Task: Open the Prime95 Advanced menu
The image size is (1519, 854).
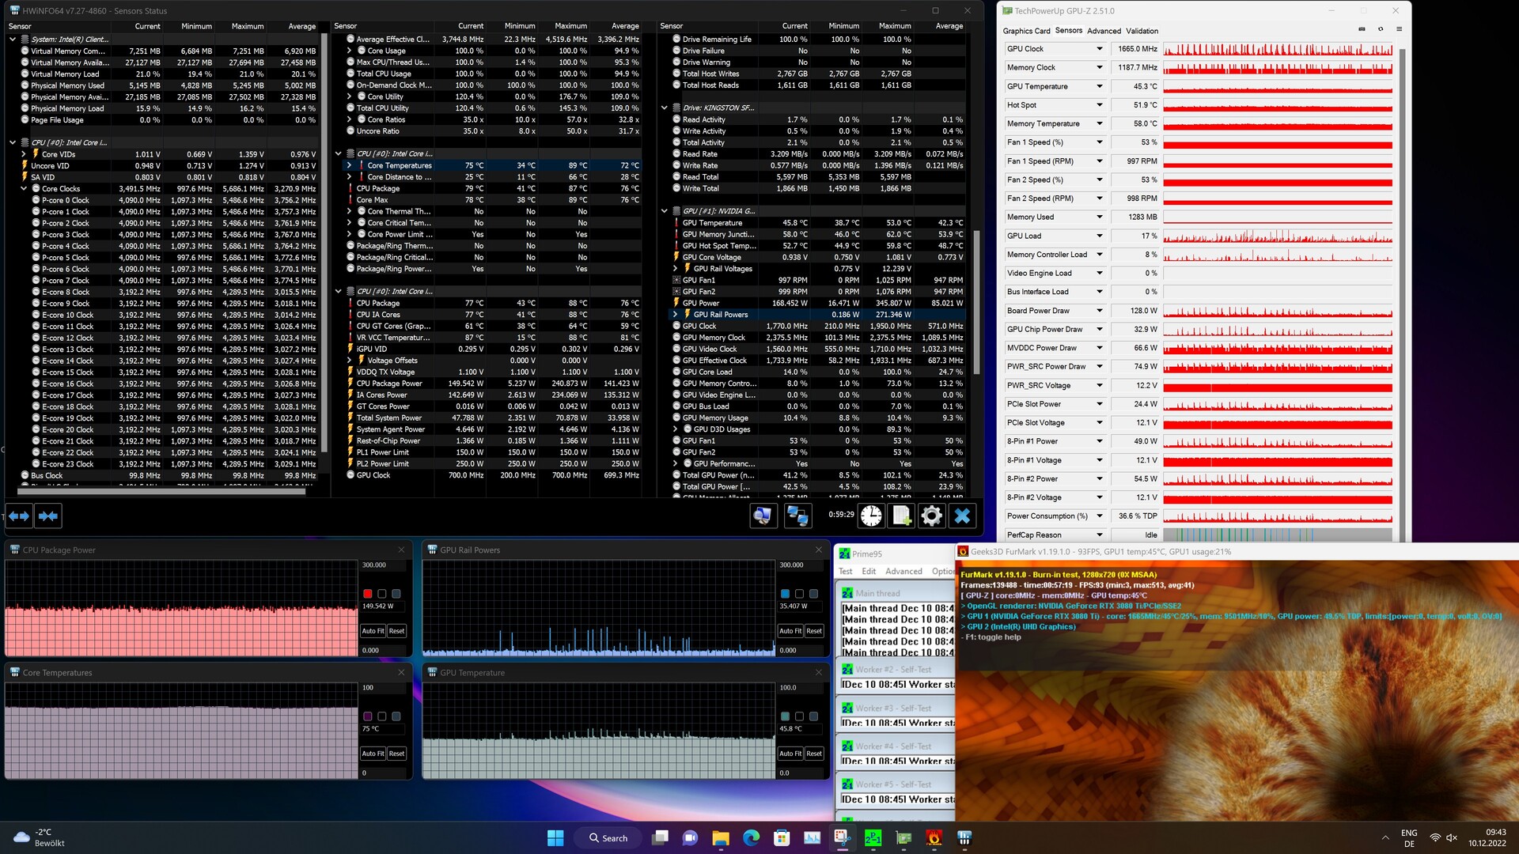Action: (903, 571)
